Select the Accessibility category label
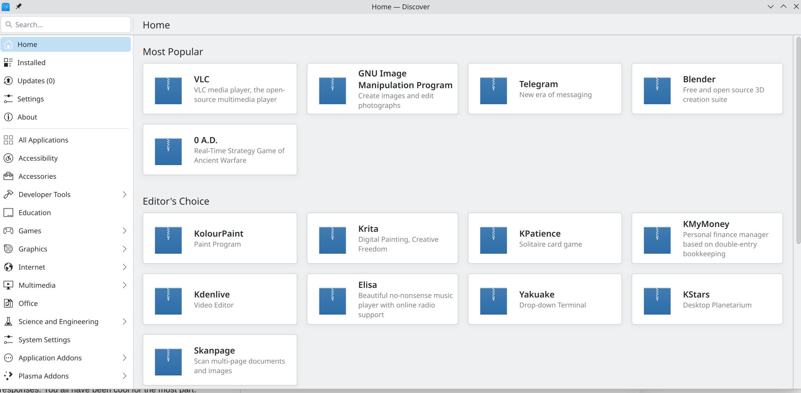This screenshot has height=393, width=801. (x=38, y=158)
